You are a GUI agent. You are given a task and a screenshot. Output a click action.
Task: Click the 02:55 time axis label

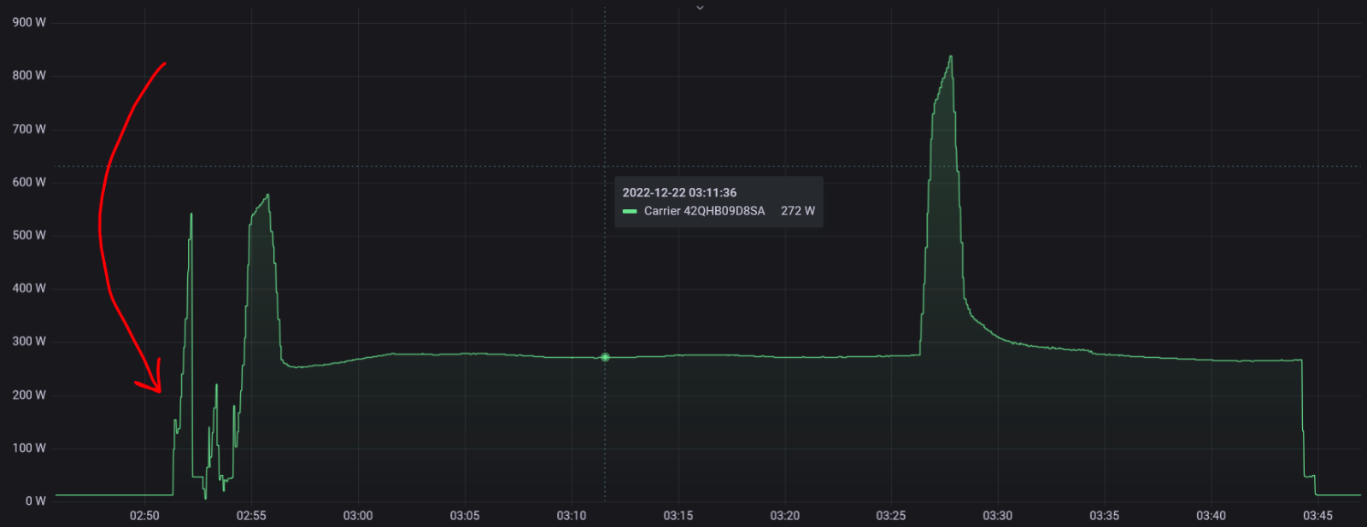click(251, 516)
